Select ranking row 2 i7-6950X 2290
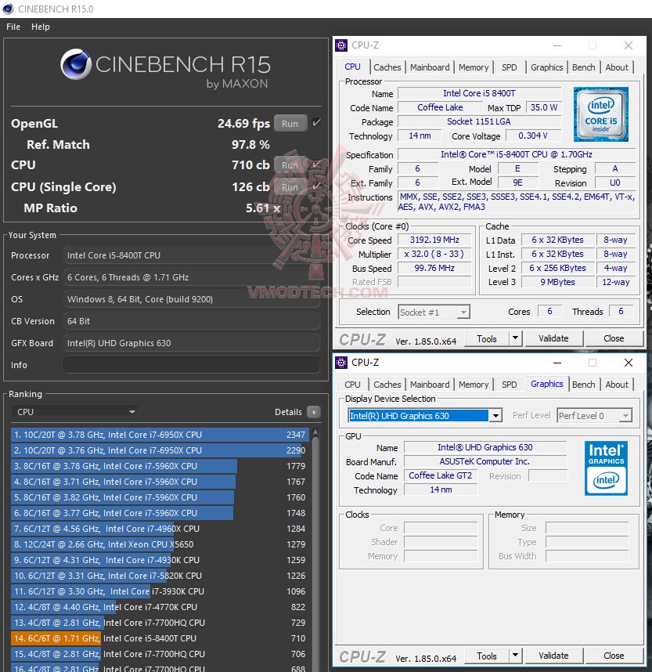This screenshot has width=652, height=672. 160,450
